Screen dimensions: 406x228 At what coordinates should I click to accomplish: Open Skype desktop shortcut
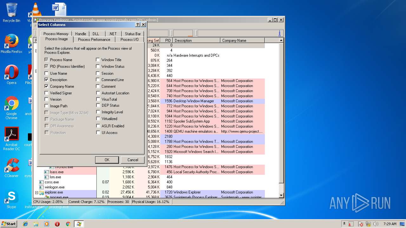coord(11,199)
